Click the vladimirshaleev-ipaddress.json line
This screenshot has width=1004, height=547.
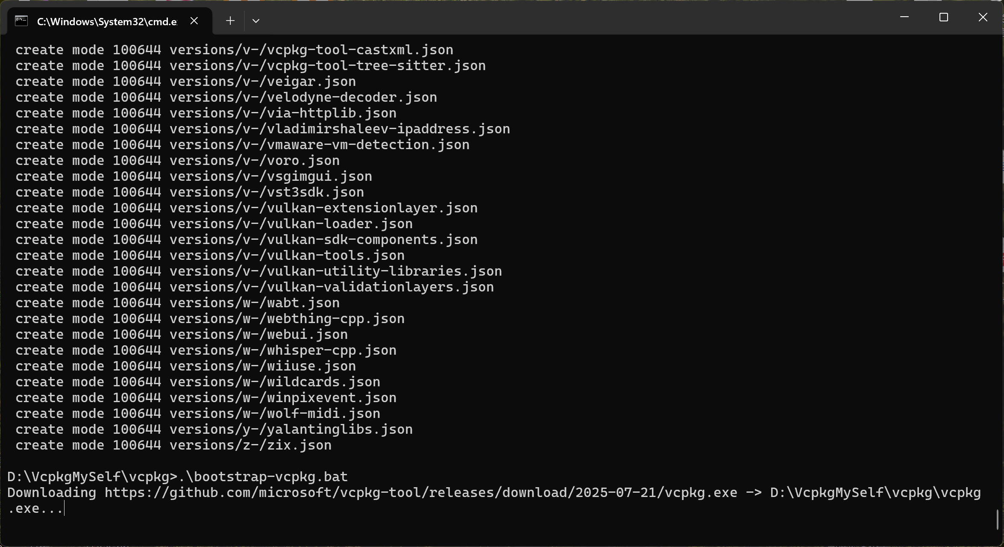263,129
